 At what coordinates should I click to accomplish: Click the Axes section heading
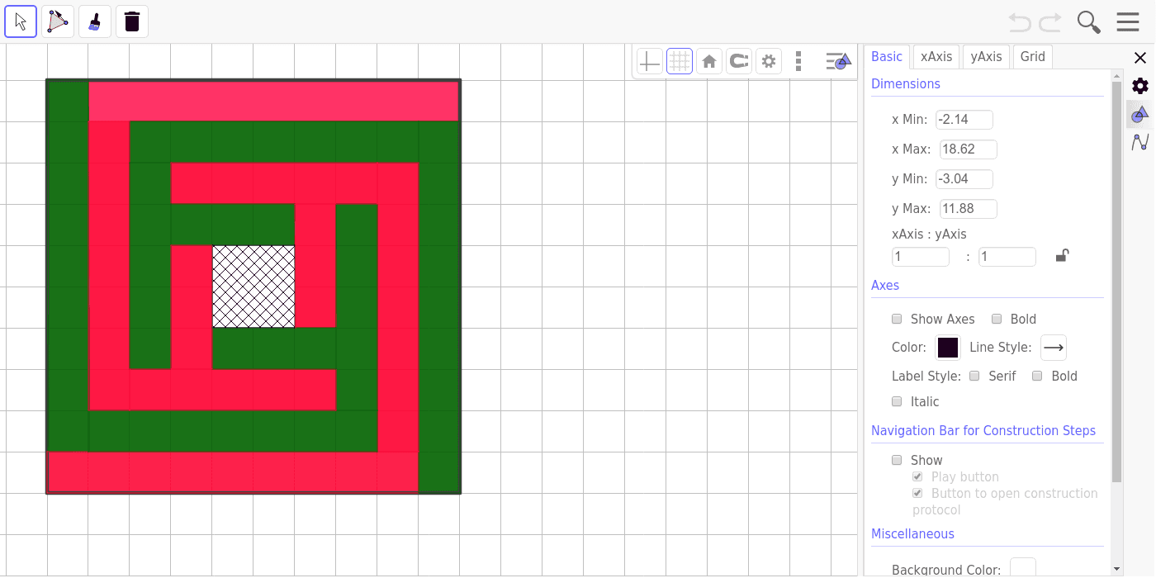point(885,285)
